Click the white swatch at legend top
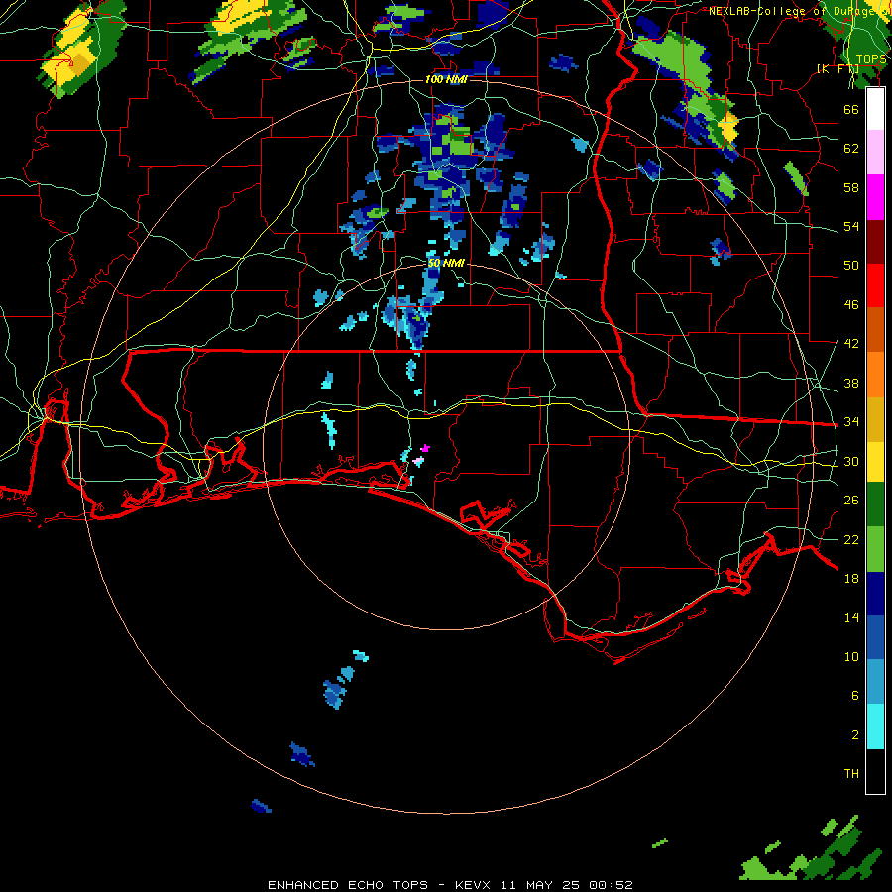The image size is (892, 892). tap(875, 109)
